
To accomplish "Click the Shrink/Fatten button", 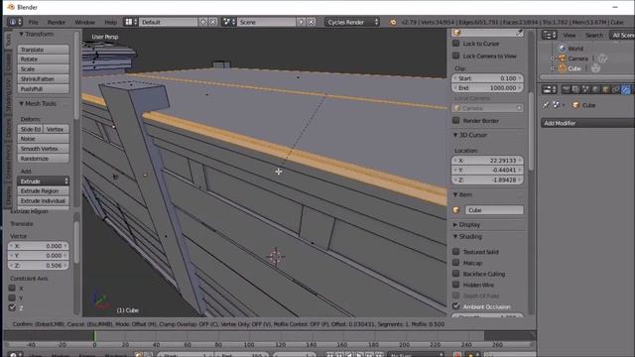I will tap(43, 79).
